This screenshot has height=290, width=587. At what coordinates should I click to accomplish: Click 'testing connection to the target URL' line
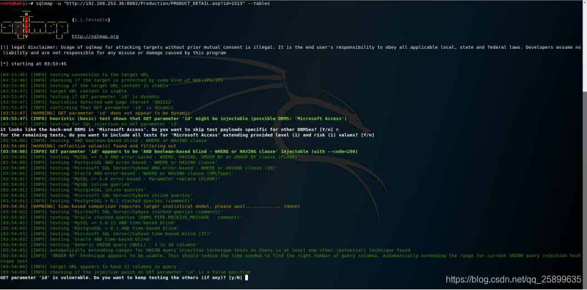click(x=74, y=75)
